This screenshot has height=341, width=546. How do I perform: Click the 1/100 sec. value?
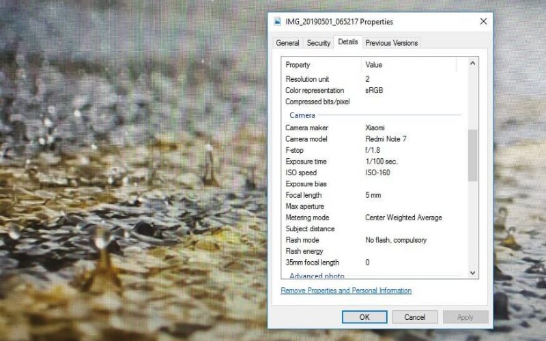(382, 162)
